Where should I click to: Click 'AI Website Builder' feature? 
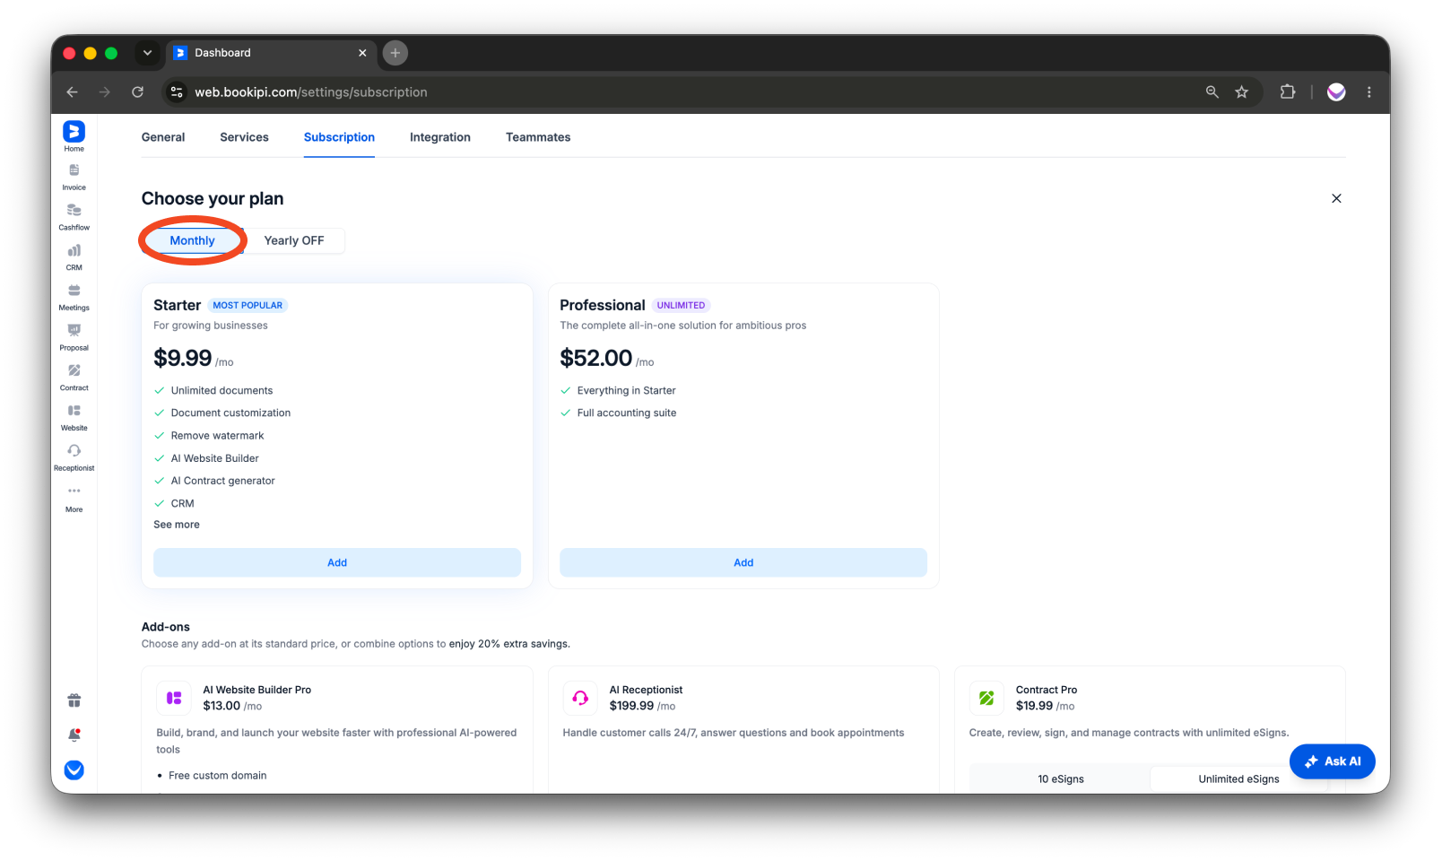click(x=214, y=458)
